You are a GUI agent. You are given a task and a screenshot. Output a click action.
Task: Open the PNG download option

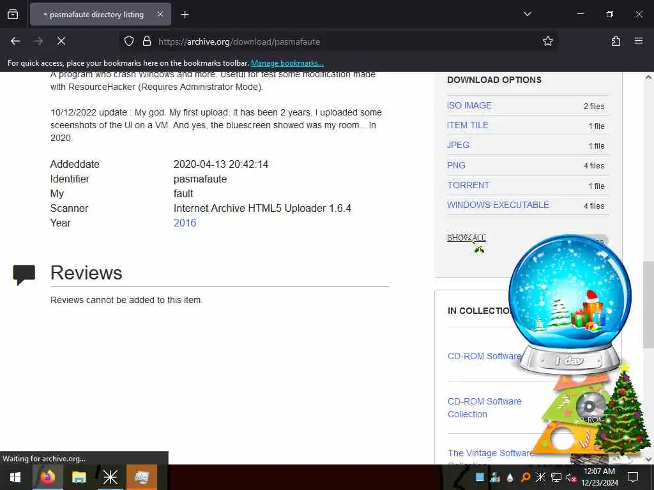tap(456, 165)
